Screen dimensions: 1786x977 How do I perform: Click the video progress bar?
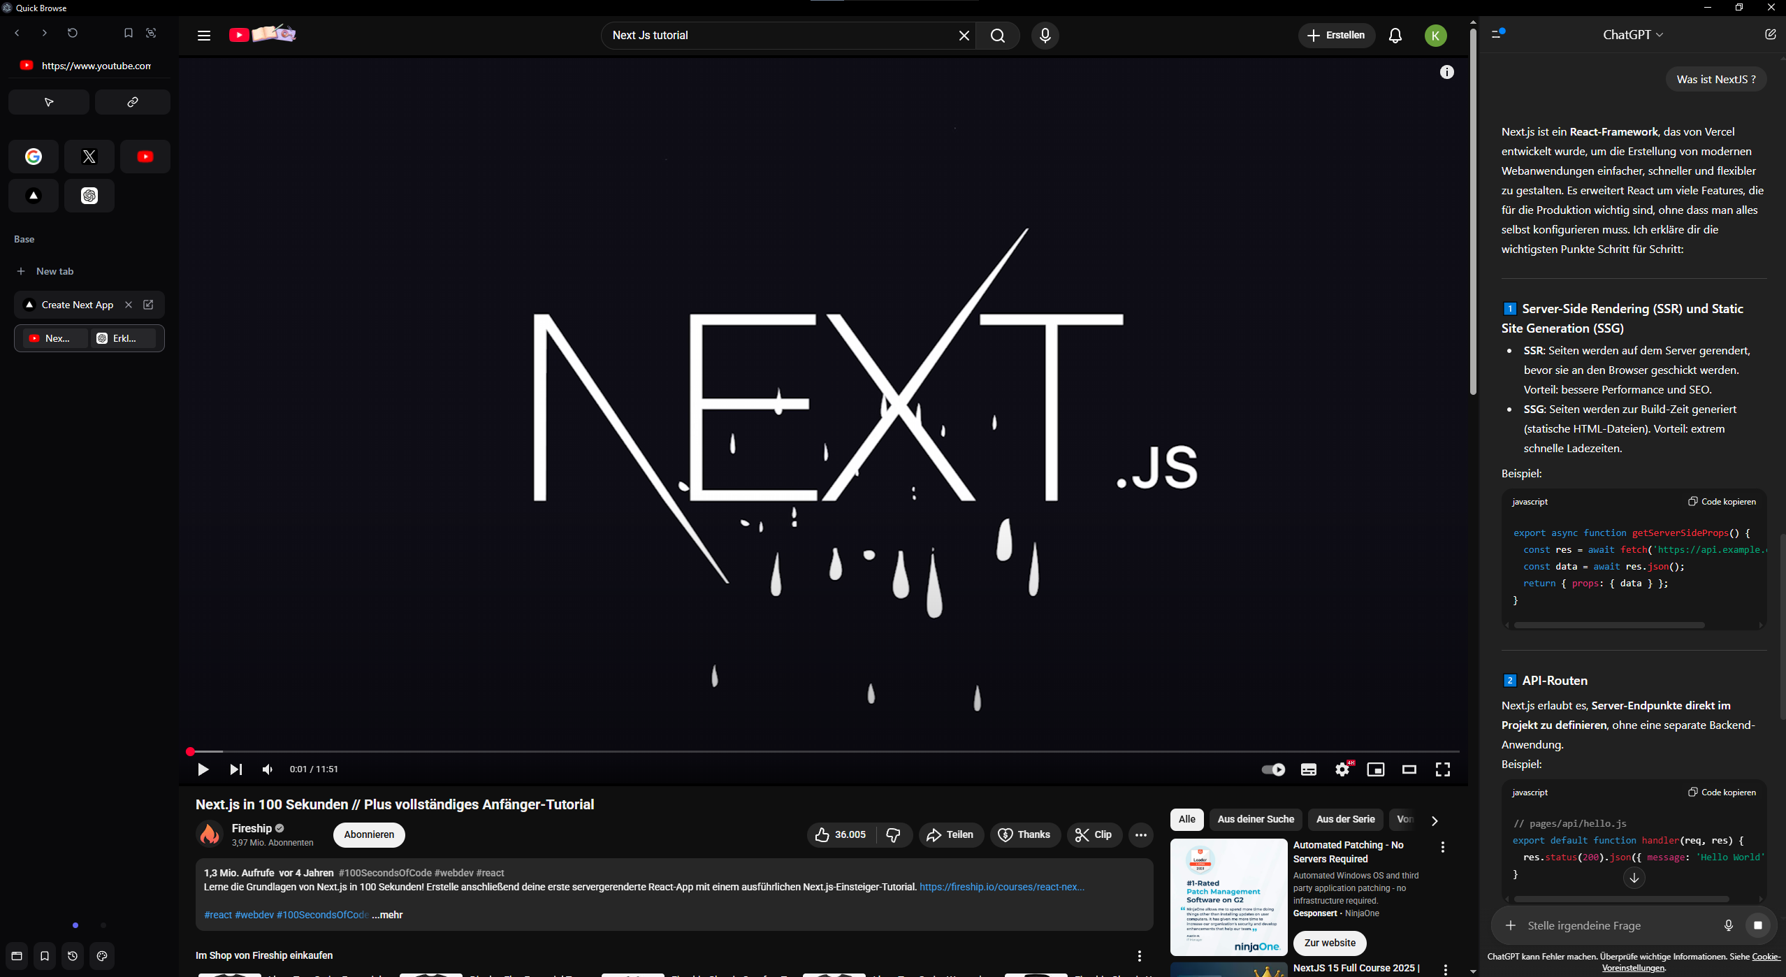pyautogui.click(x=825, y=752)
